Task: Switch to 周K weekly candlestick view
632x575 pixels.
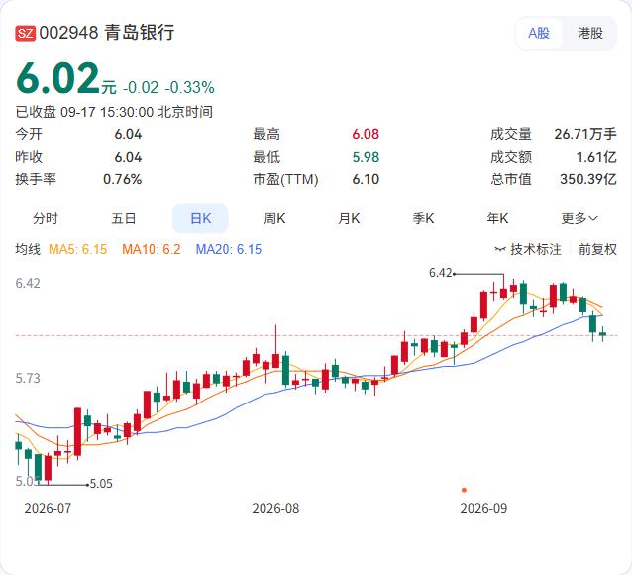Action: point(274,218)
